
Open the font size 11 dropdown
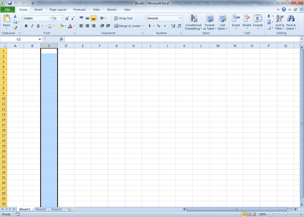coord(62,18)
